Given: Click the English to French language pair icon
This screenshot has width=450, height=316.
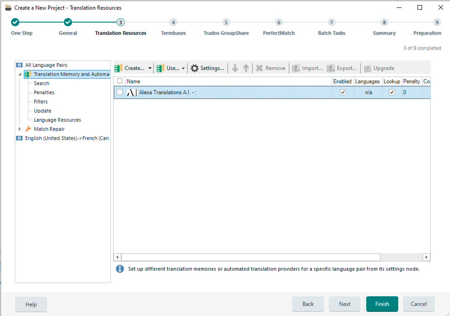Looking at the screenshot, I should click(x=19, y=138).
